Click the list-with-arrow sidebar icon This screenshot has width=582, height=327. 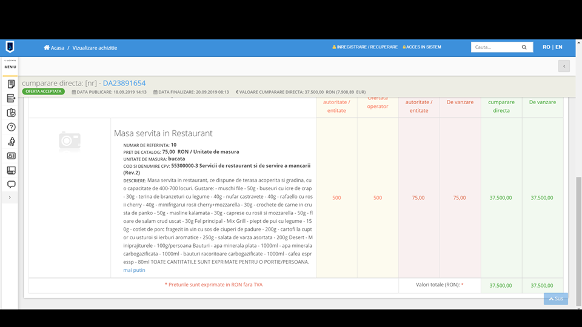click(x=11, y=98)
